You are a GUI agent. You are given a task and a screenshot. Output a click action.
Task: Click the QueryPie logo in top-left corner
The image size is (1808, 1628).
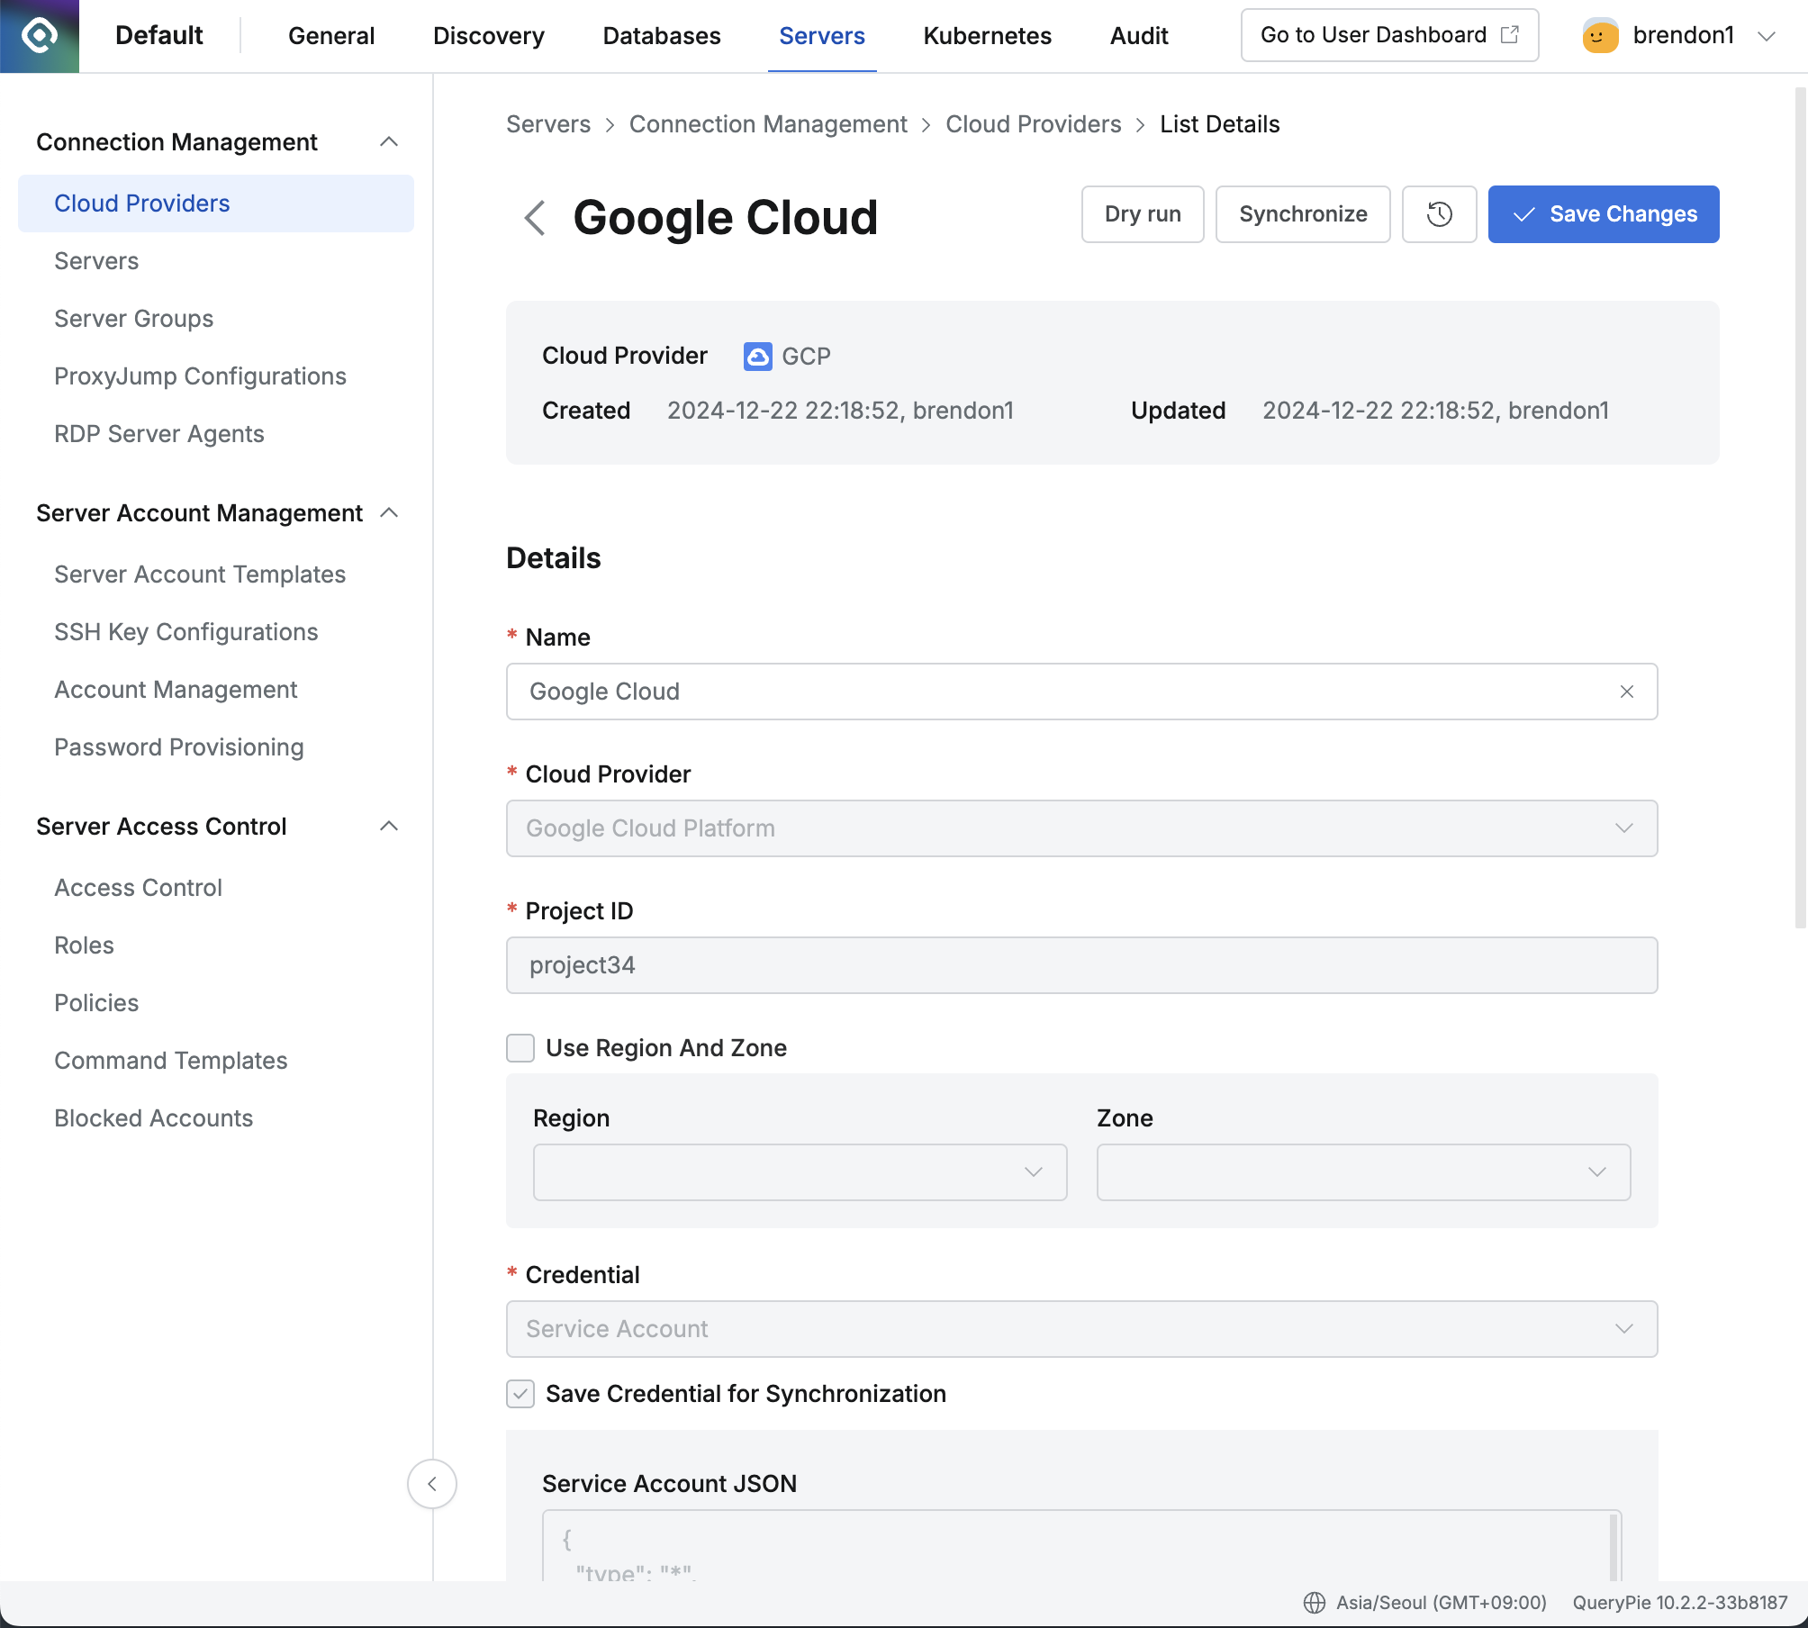point(40,35)
